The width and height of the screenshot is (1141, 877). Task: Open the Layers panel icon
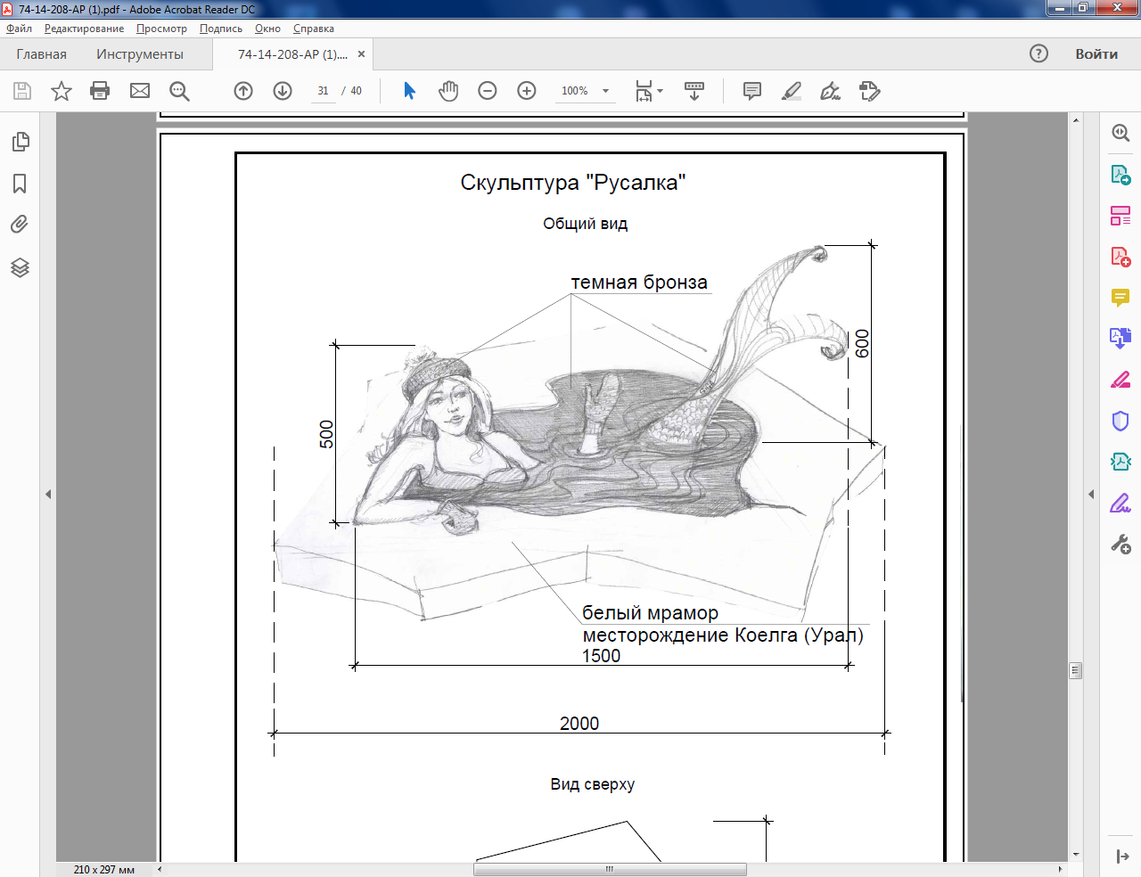tap(20, 267)
